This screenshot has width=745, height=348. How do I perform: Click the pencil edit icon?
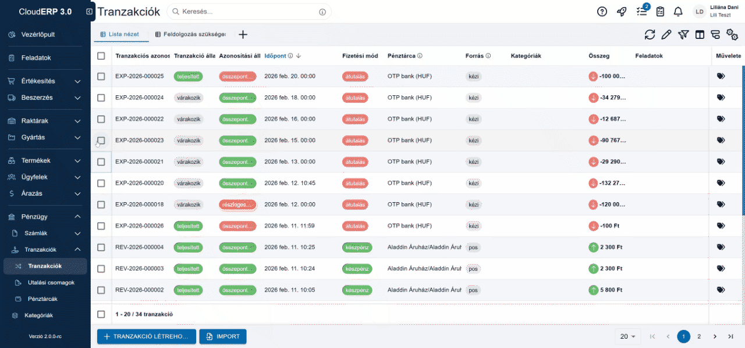pyautogui.click(x=666, y=35)
